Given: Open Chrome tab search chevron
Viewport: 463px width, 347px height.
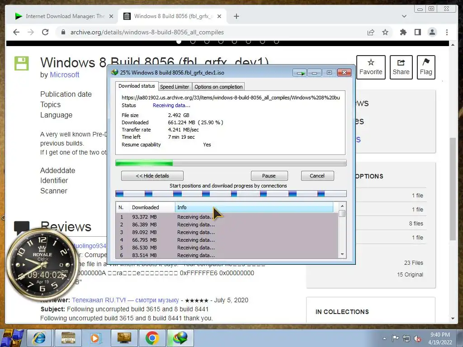Looking at the screenshot, I should point(404,16).
